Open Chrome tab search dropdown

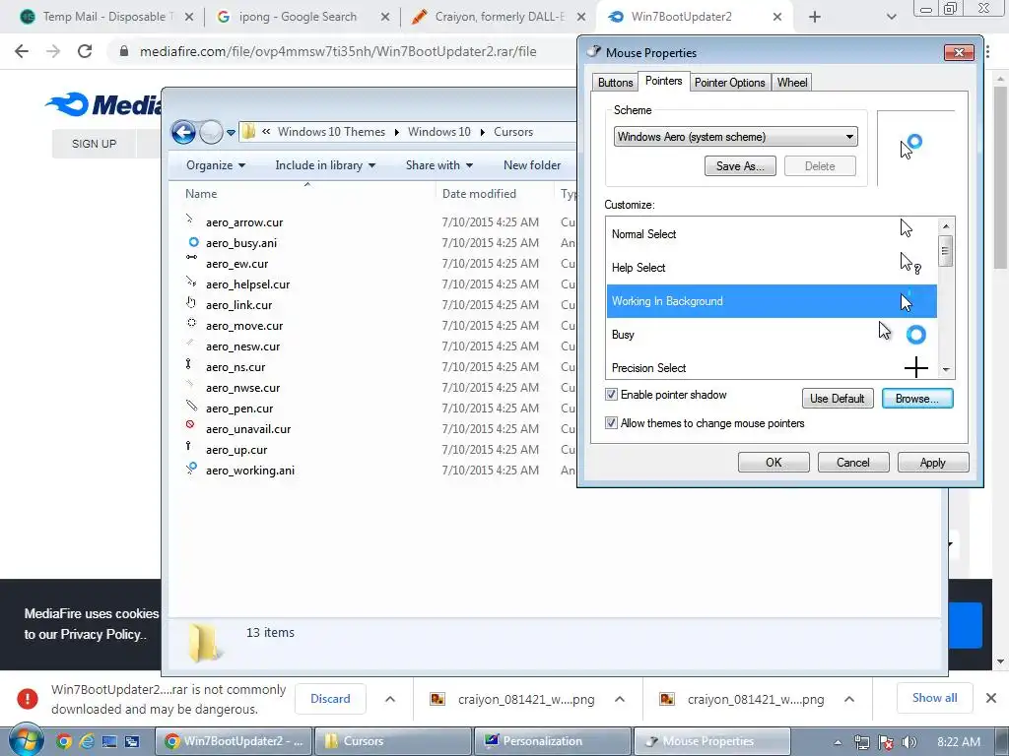coord(891,17)
